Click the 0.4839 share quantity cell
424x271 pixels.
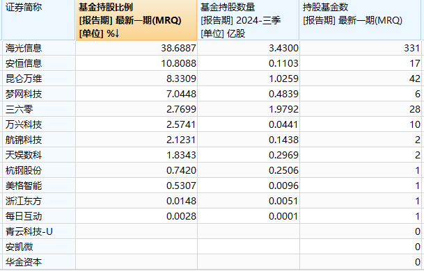(249, 94)
